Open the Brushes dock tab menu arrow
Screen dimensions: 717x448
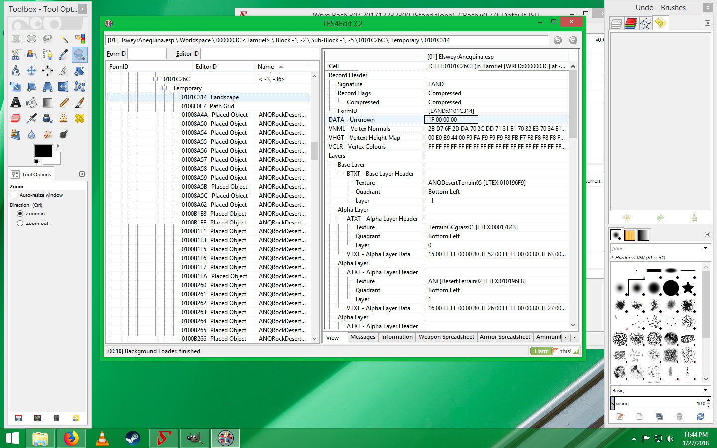[707, 234]
